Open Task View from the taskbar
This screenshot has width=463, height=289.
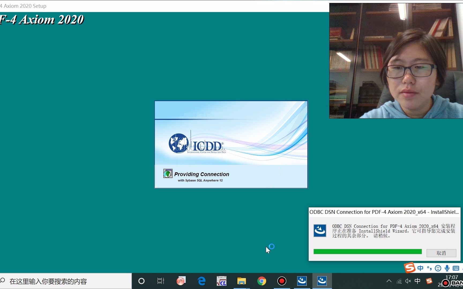[x=161, y=281]
